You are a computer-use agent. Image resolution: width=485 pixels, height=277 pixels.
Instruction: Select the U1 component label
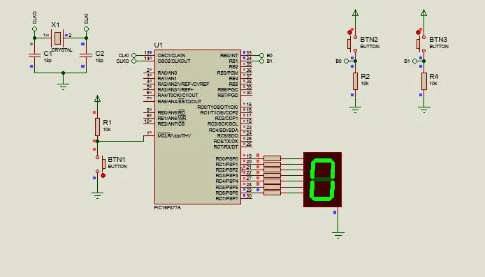[x=159, y=45]
